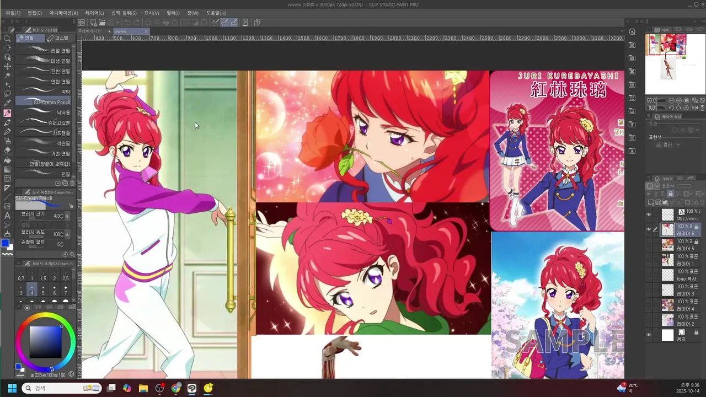Select the Text tool

coord(7,216)
